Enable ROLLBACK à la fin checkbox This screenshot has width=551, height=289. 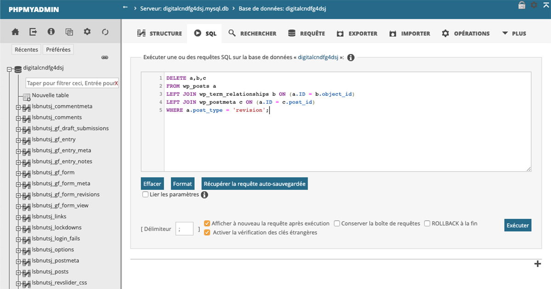427,223
